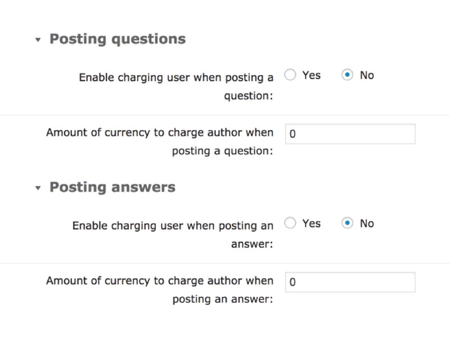Viewport: 450px width, 338px height.
Task: Click the Posting answers section heading
Action: [x=112, y=187]
